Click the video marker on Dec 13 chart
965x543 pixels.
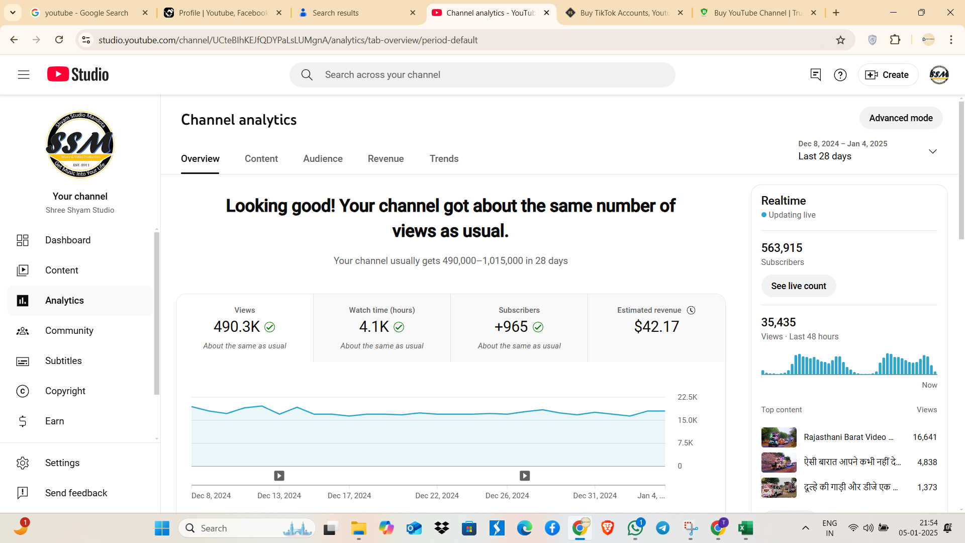(x=279, y=476)
